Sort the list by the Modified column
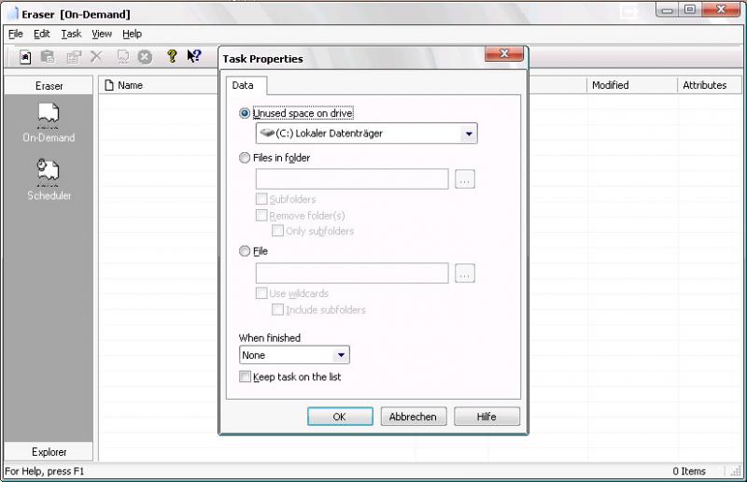Screen dimensions: 747x482 point(632,85)
